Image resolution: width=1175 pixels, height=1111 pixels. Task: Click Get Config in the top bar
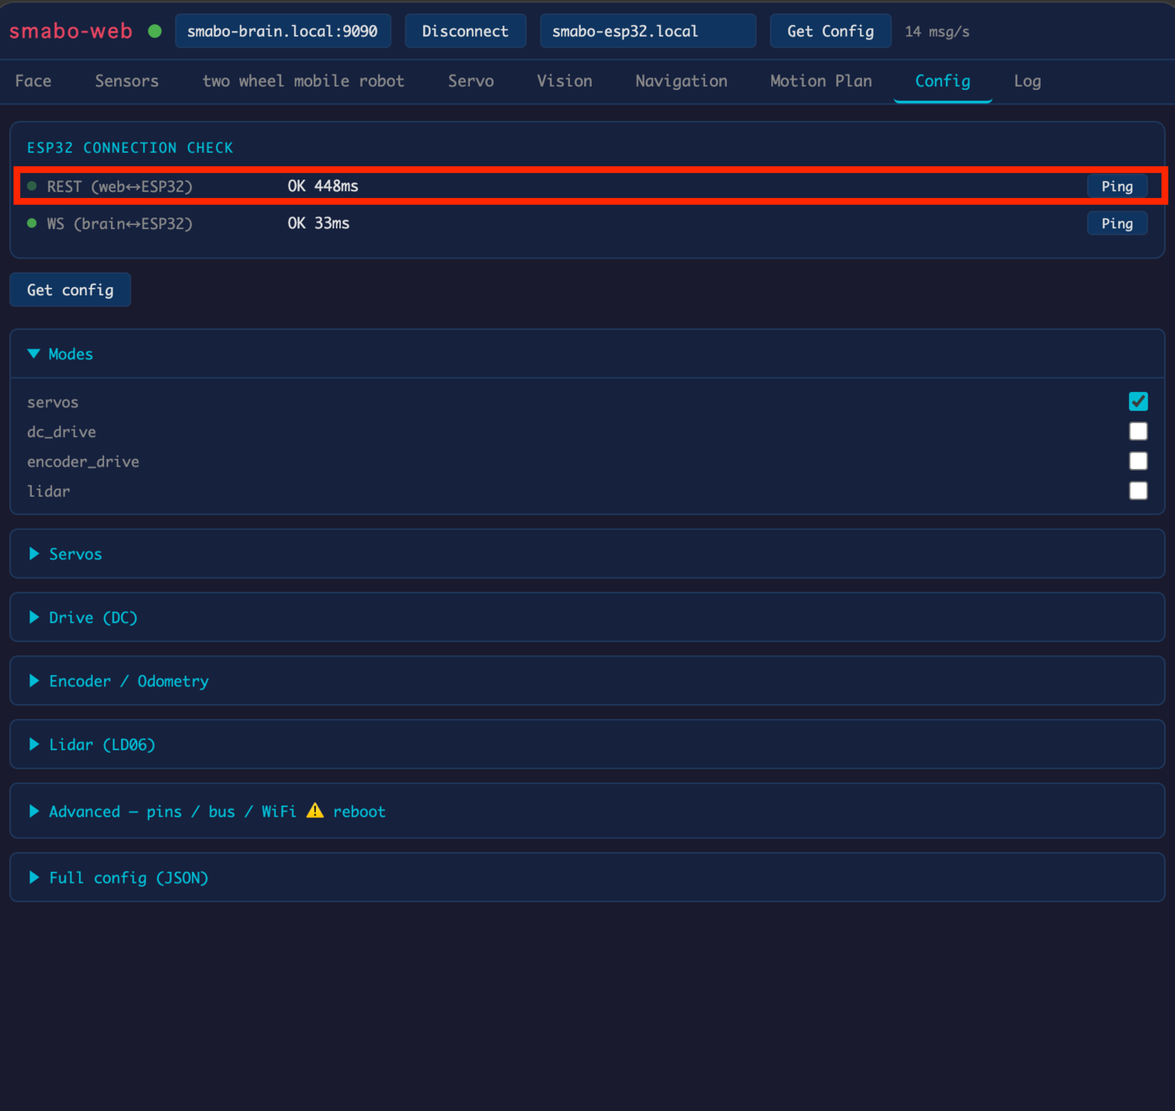point(831,31)
